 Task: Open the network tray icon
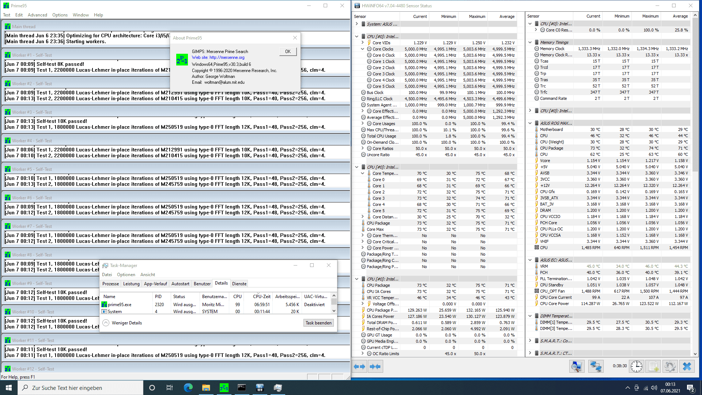pyautogui.click(x=646, y=388)
